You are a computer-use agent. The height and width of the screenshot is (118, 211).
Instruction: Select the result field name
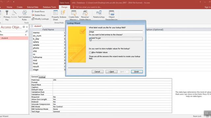[x=36, y=67]
